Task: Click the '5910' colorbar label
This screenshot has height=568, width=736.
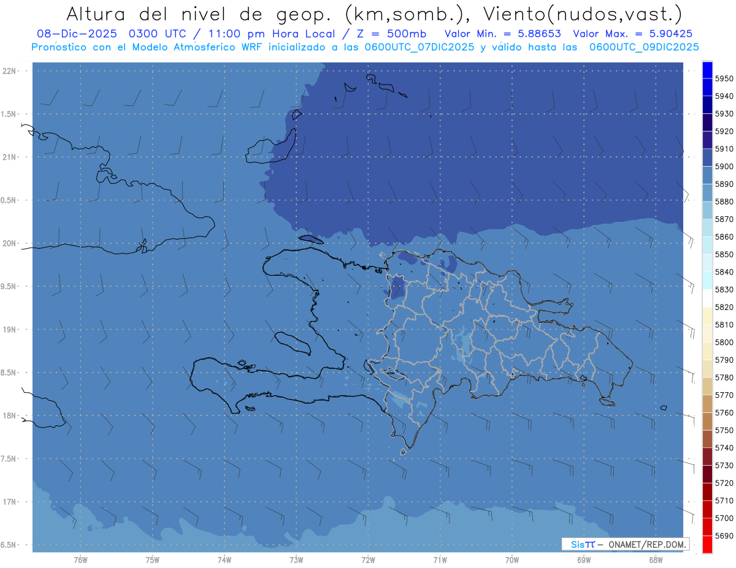Action: click(724, 149)
